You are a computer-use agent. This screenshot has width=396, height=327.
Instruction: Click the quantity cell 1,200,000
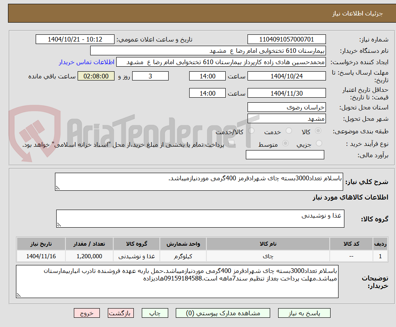[89, 256]
